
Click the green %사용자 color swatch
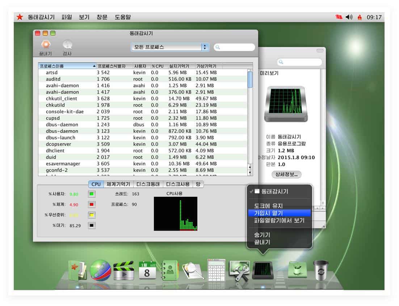click(x=92, y=194)
